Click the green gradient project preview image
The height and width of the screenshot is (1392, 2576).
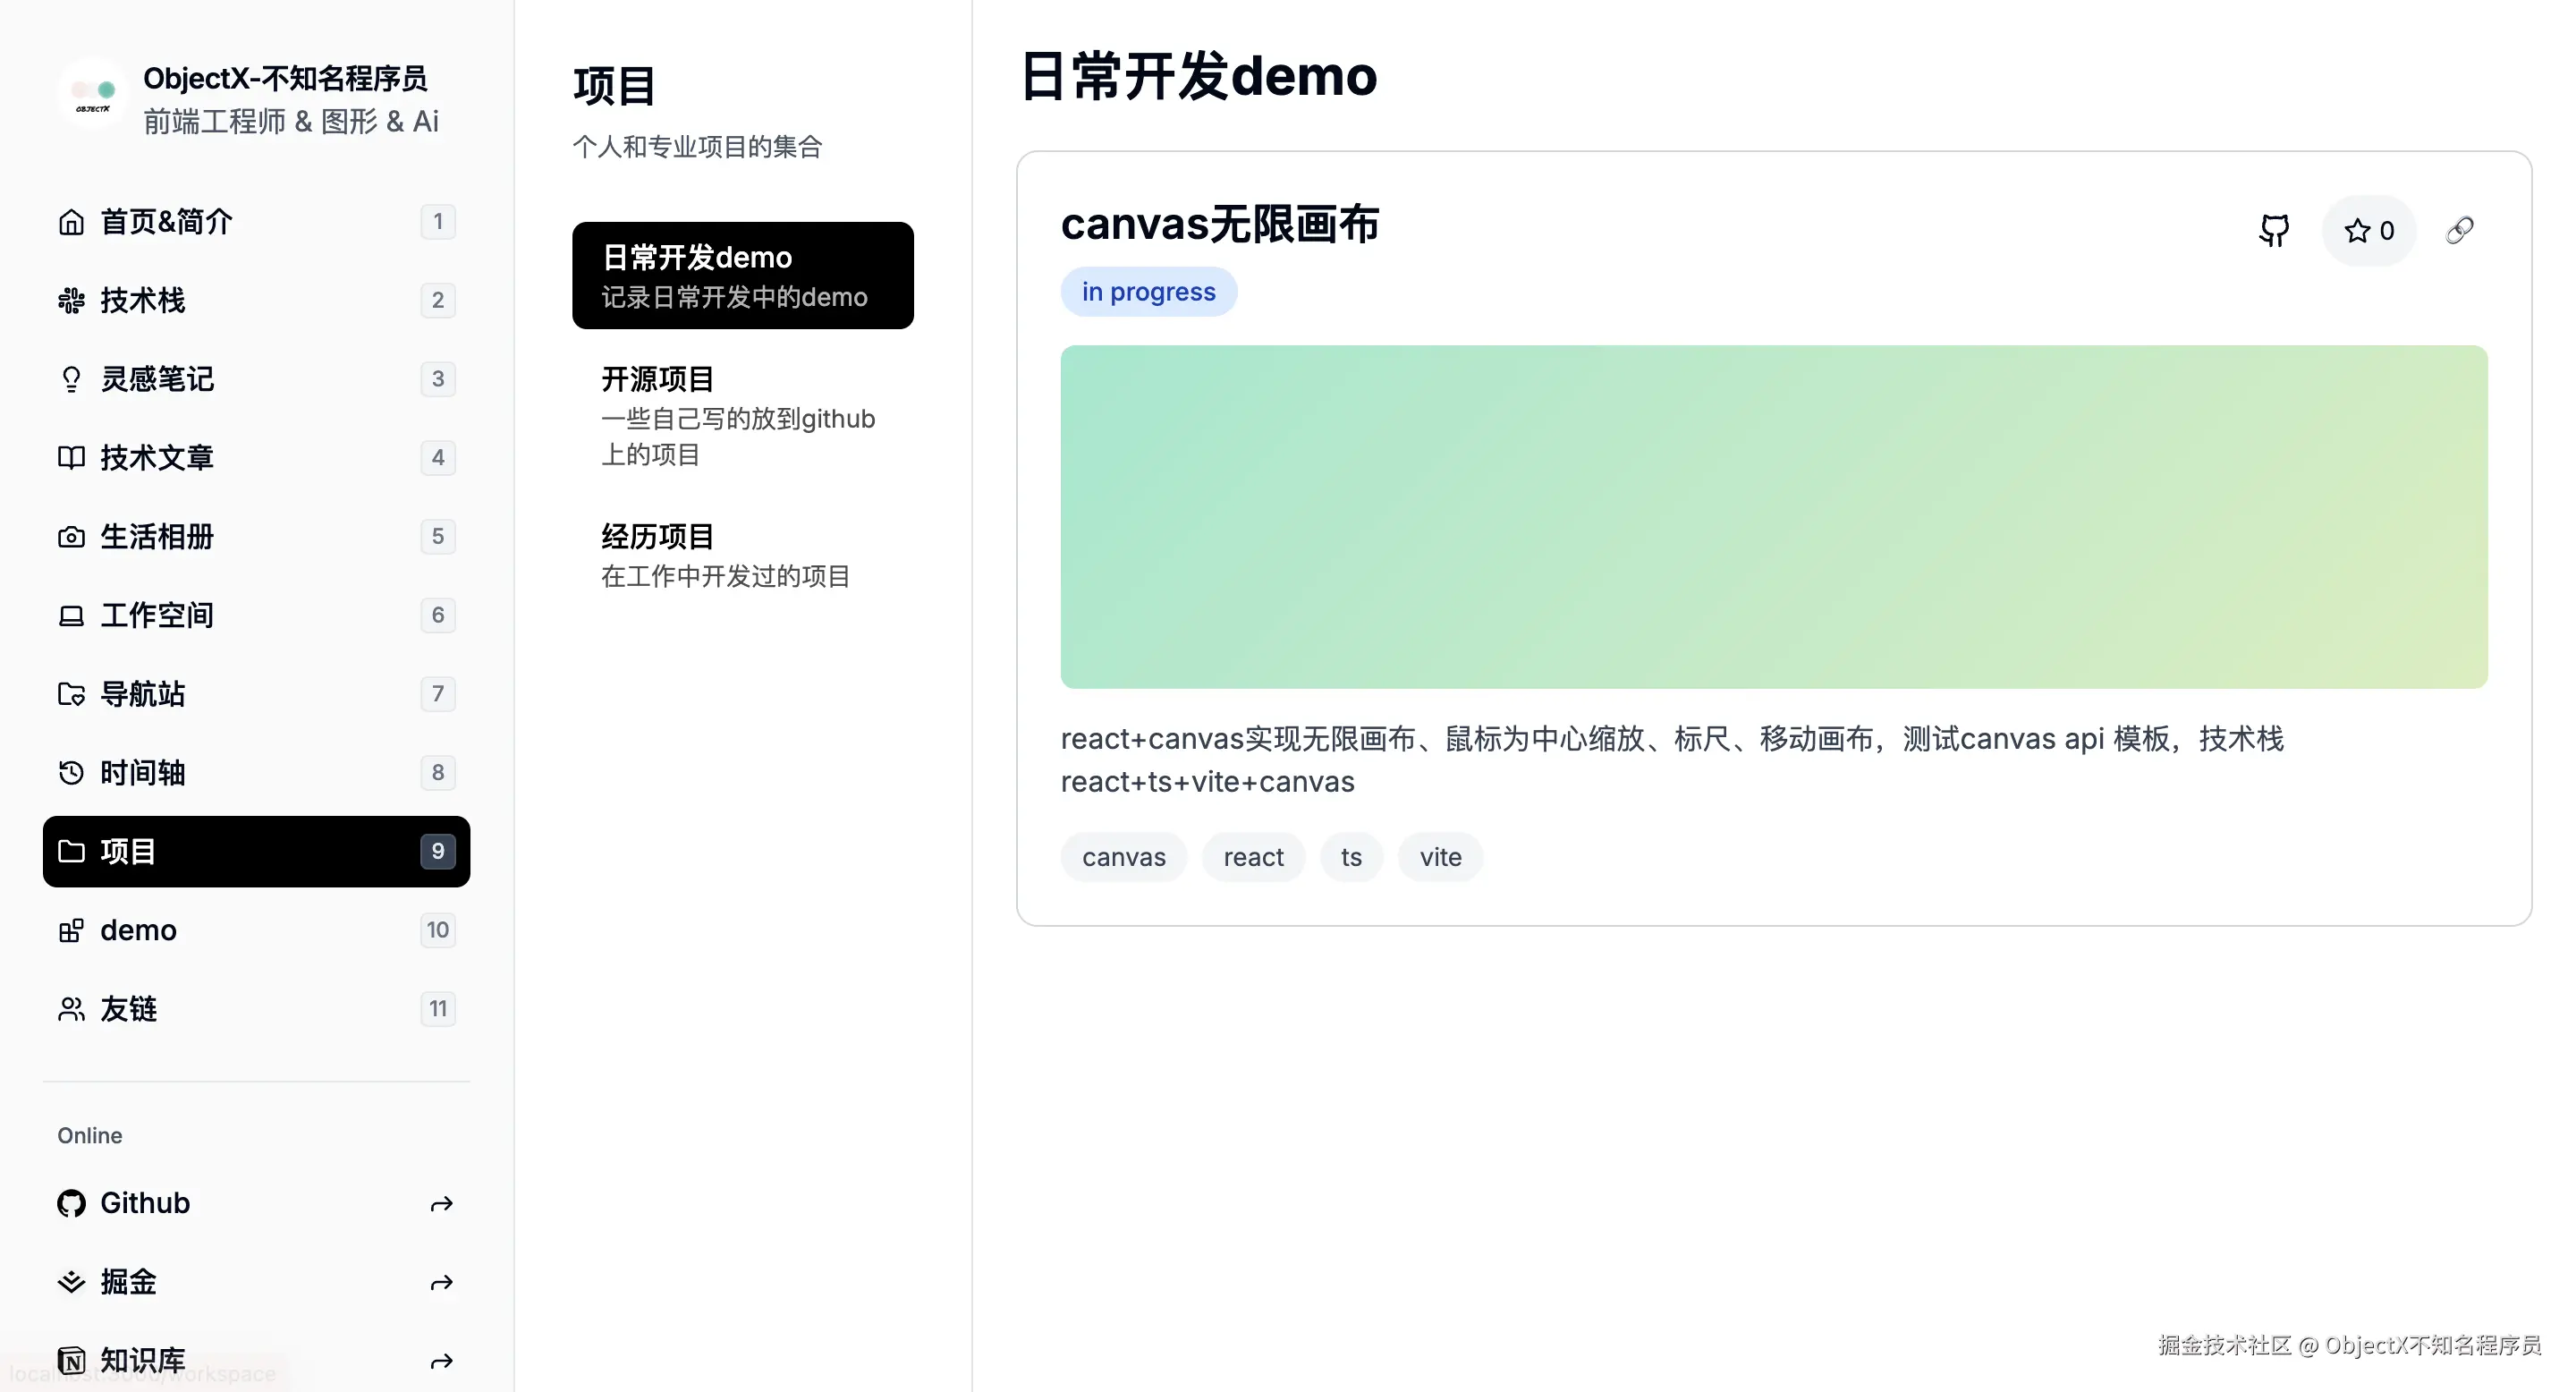pos(1773,517)
